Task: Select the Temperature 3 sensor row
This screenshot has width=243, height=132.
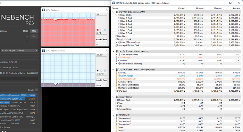Action: click(176, 124)
